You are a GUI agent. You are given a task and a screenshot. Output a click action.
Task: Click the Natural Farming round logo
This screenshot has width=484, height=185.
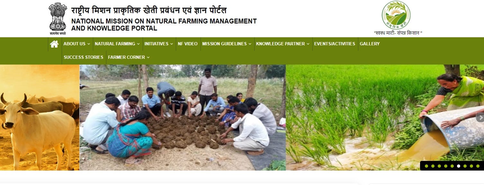[396, 15]
